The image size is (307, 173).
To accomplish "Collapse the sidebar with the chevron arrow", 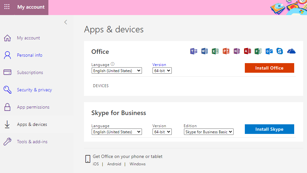I will click(66, 22).
